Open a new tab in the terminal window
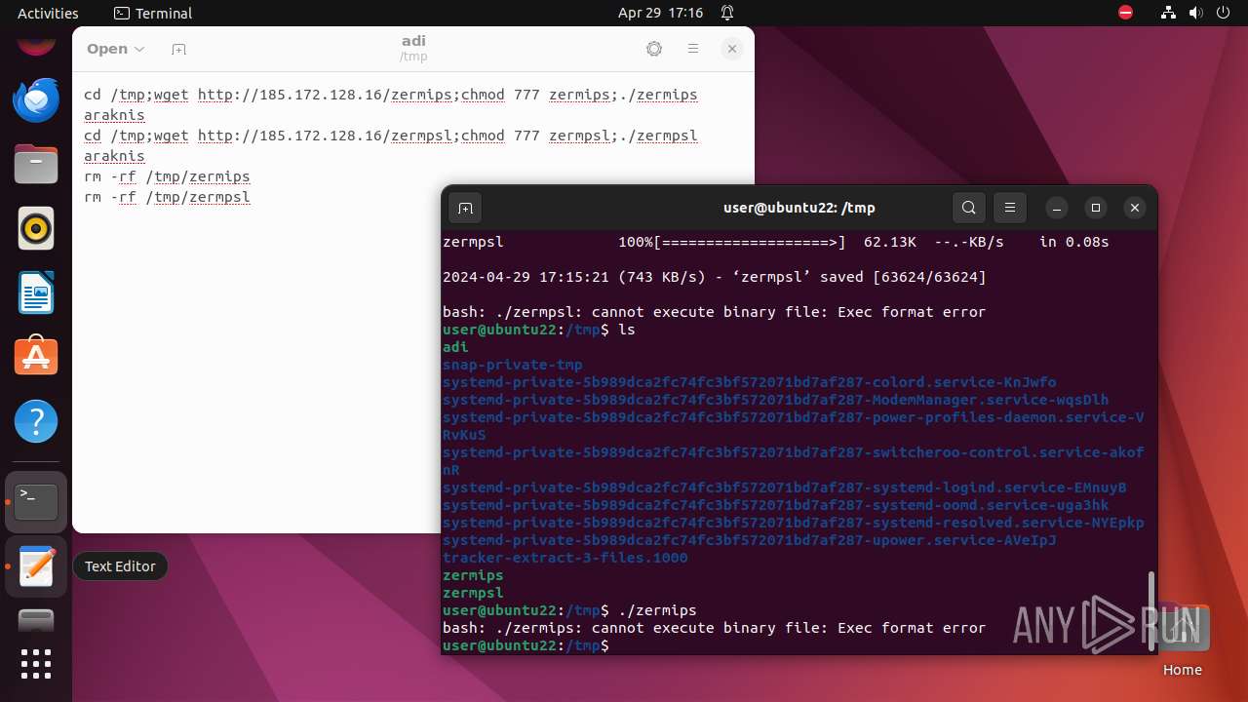1248x702 pixels. point(465,208)
